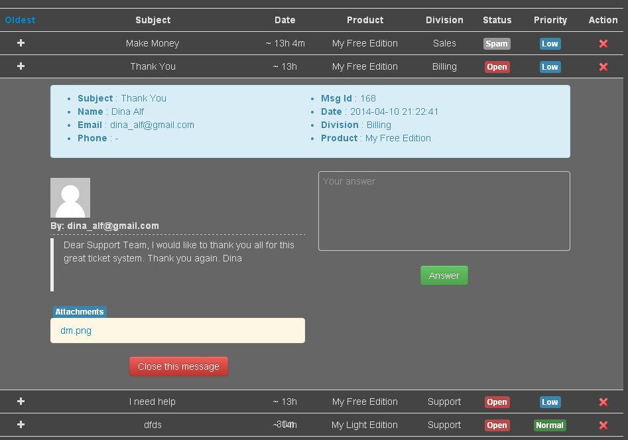
Task: Click the I need help subject cell
Action: pos(153,402)
